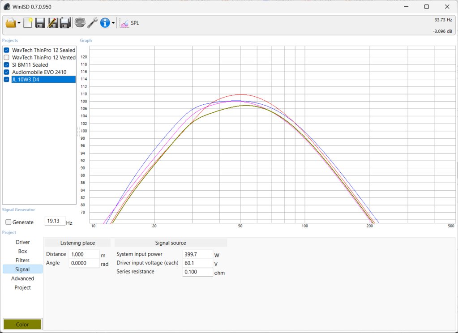Edit the System input power field
458x333 pixels.
pos(197,254)
